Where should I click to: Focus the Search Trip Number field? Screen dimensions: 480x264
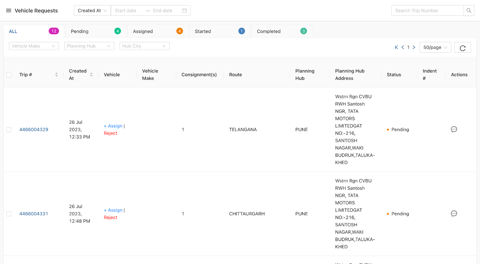click(x=427, y=10)
